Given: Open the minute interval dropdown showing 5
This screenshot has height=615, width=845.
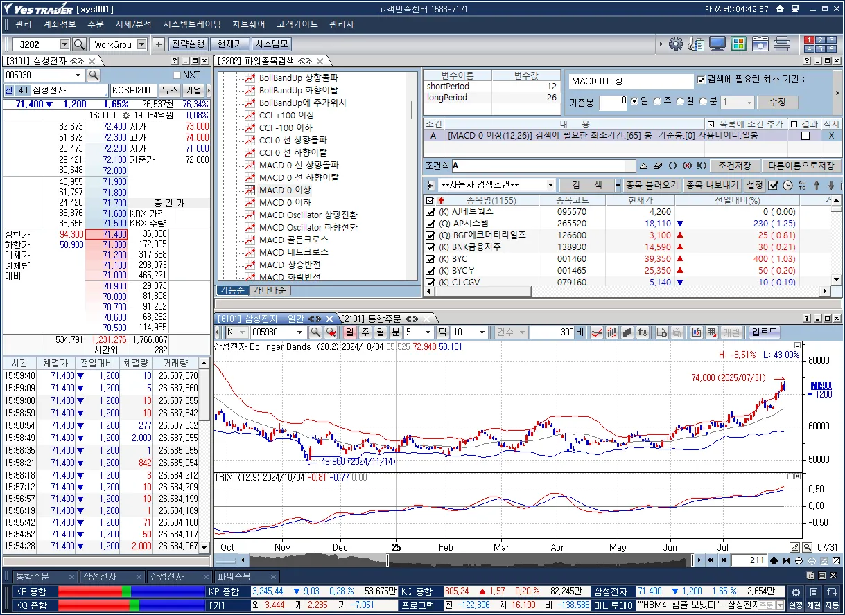Looking at the screenshot, I should tap(428, 332).
